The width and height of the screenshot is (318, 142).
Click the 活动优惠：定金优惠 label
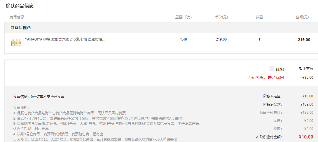pos(265,78)
